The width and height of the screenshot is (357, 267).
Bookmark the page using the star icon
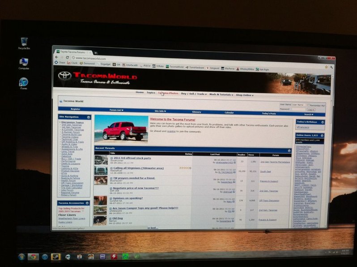(326, 67)
